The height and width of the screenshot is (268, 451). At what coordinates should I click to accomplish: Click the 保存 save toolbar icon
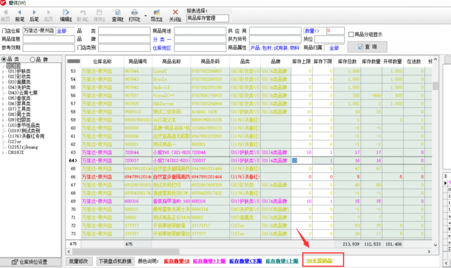coord(99,15)
